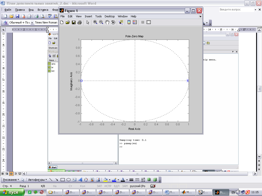The width and height of the screenshot is (262, 196).
Task: Toggle ЗАП macro recording status indicator
Action: [99, 186]
